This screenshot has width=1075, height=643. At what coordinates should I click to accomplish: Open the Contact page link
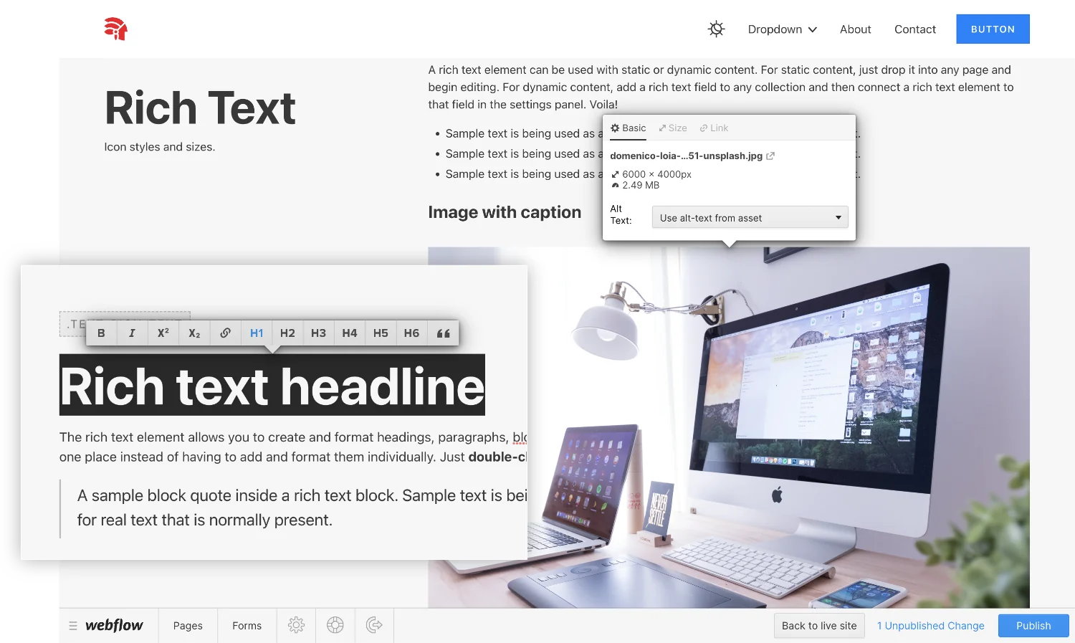(914, 29)
